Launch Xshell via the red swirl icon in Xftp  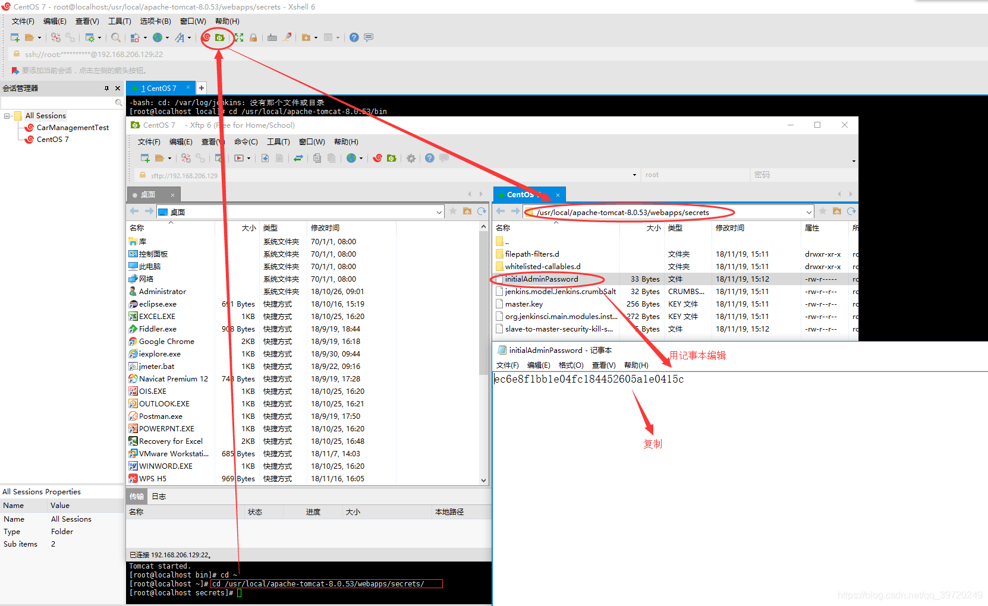point(378,159)
